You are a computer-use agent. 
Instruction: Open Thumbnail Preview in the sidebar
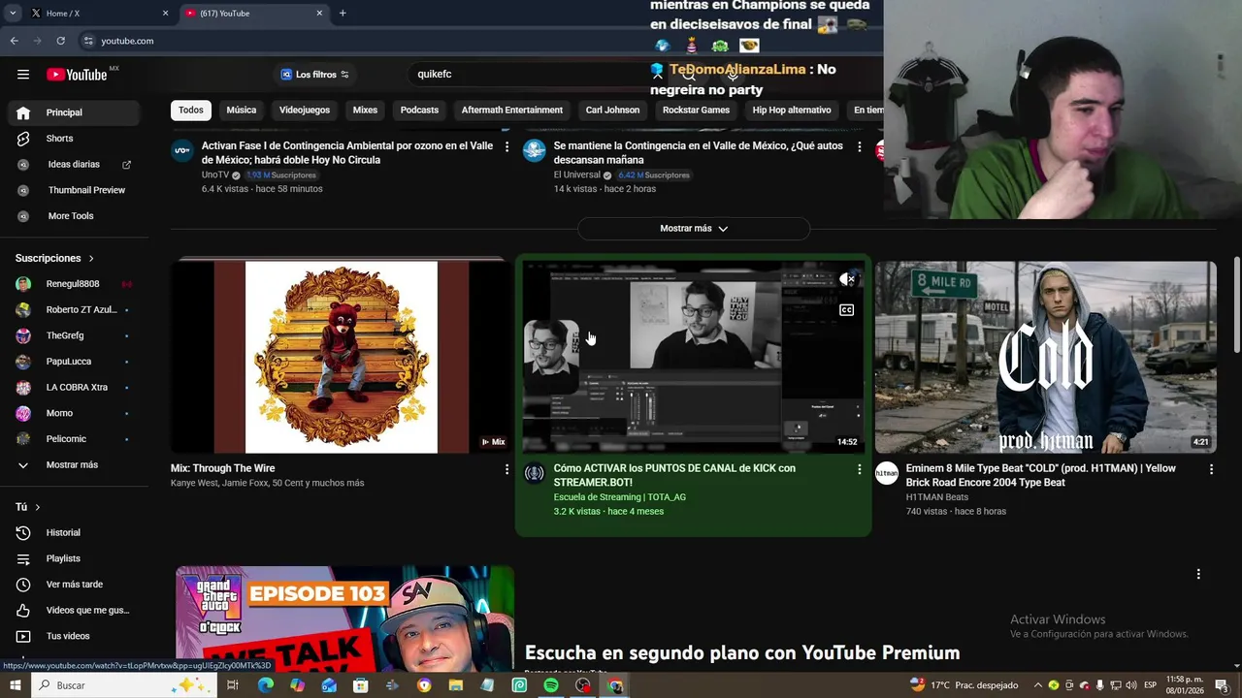75,190
